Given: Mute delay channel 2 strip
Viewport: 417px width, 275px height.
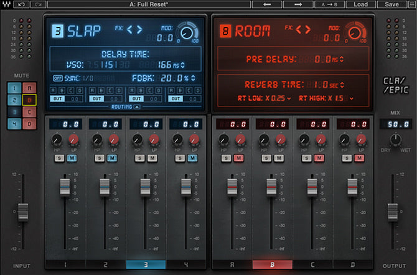Looking at the screenshot, I should 112,158.
